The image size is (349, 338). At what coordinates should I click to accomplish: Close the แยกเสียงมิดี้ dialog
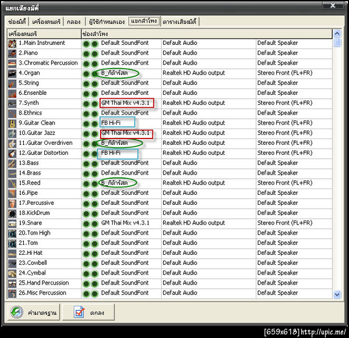click(333, 5)
